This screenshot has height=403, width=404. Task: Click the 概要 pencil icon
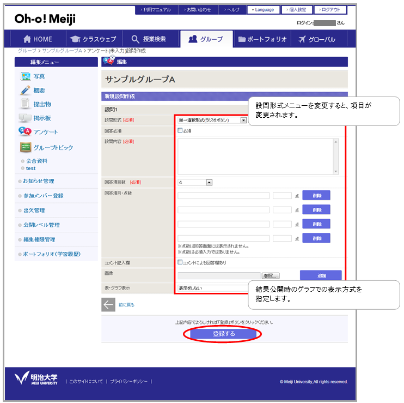coord(25,91)
